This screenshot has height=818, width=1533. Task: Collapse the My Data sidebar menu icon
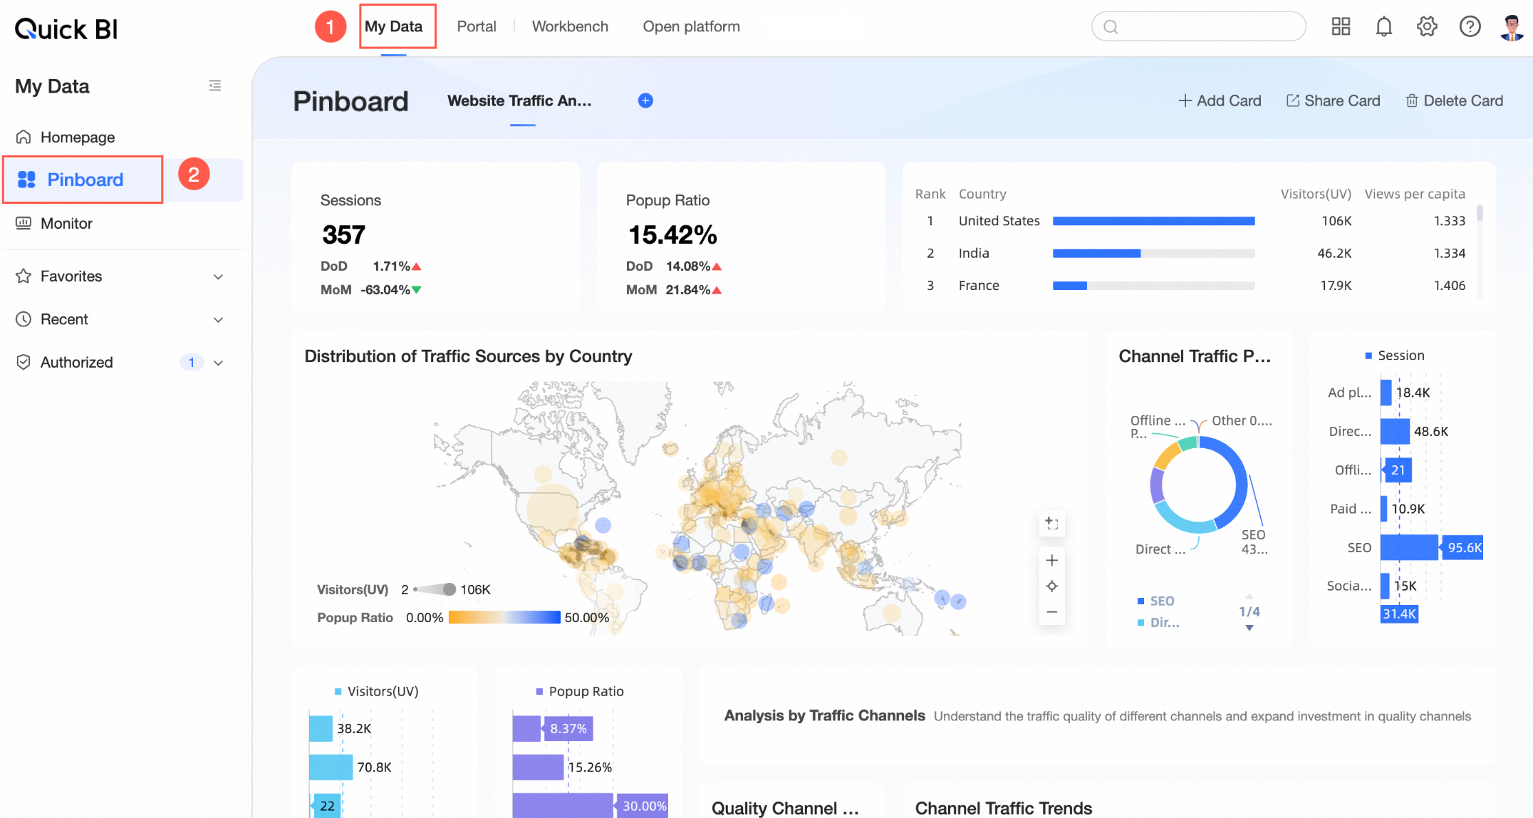[x=214, y=86]
